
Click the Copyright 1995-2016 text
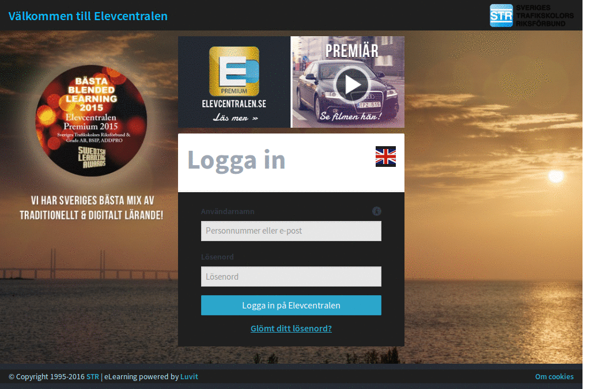(x=47, y=376)
